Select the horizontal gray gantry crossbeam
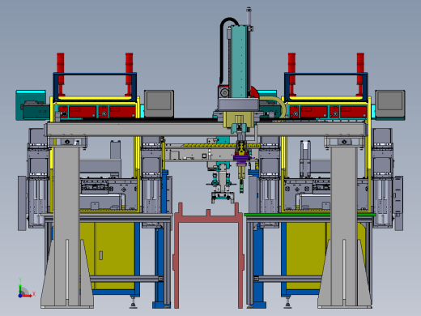The image size is (421, 316). coord(206,129)
